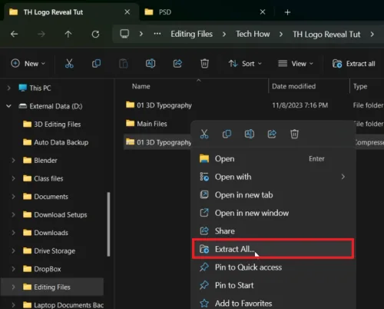Choose Extract All... from the context menu

273,249
